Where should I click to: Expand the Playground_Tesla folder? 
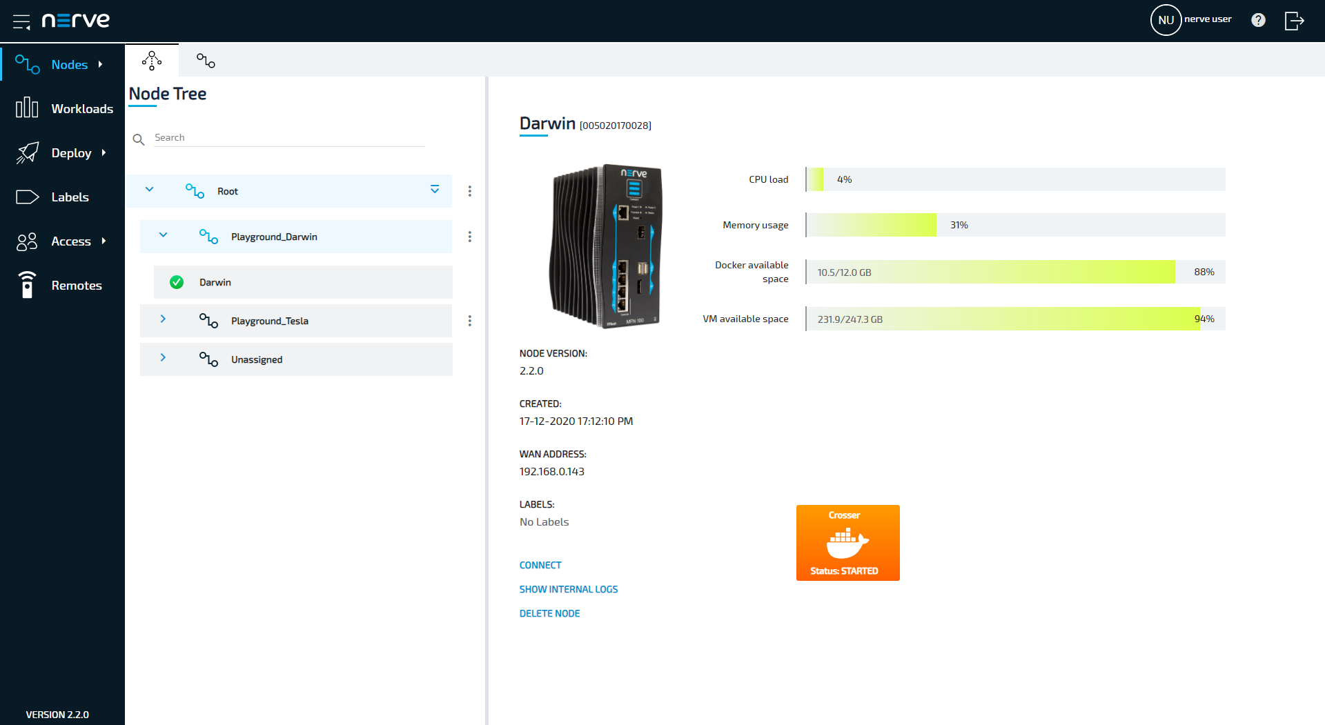(163, 319)
